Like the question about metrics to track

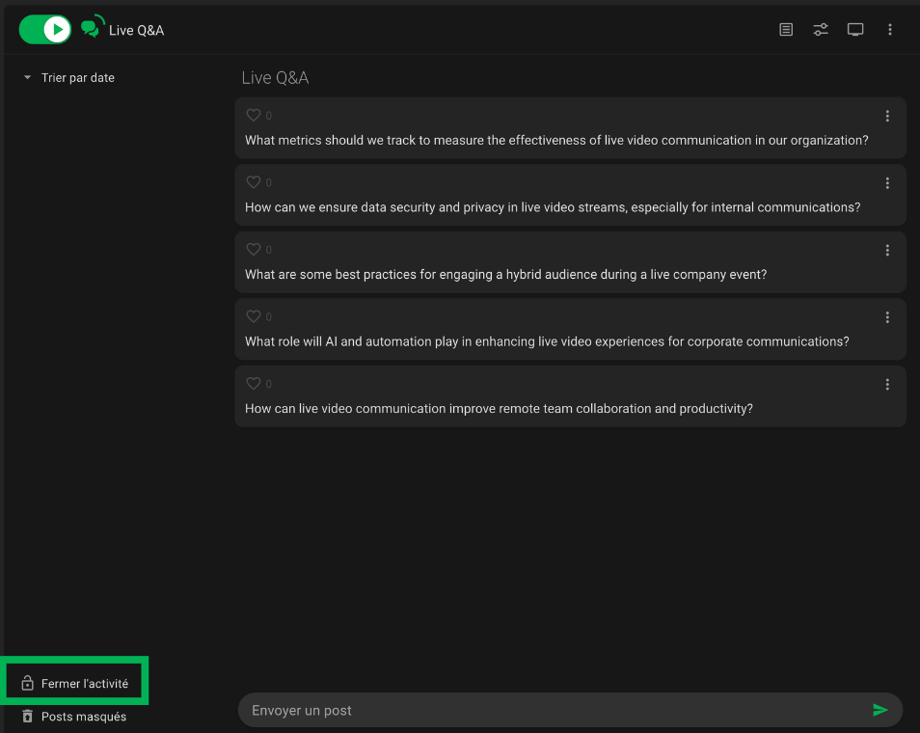point(254,116)
